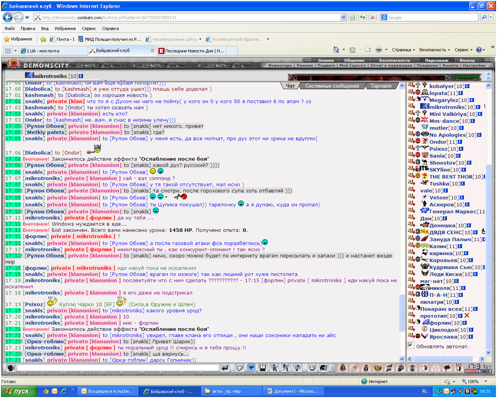Expand the 'Сервис' IE command bar dropdown

pyautogui.click(x=463, y=50)
